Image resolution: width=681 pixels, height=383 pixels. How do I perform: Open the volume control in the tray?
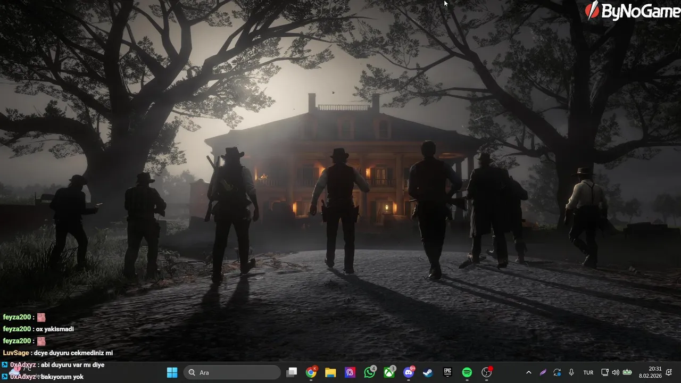(x=616, y=372)
